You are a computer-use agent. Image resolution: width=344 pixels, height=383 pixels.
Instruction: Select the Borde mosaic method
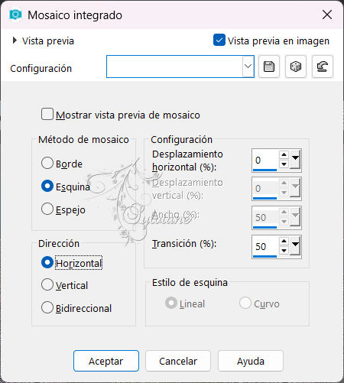(47, 163)
